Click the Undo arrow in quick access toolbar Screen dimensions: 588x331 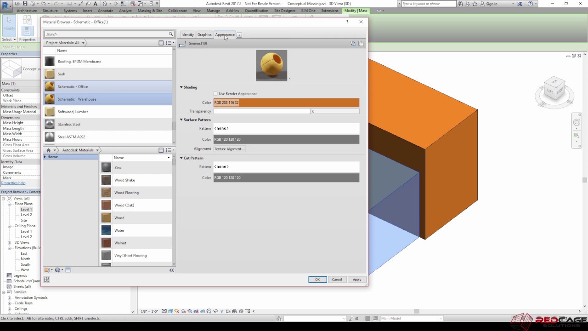[43, 4]
